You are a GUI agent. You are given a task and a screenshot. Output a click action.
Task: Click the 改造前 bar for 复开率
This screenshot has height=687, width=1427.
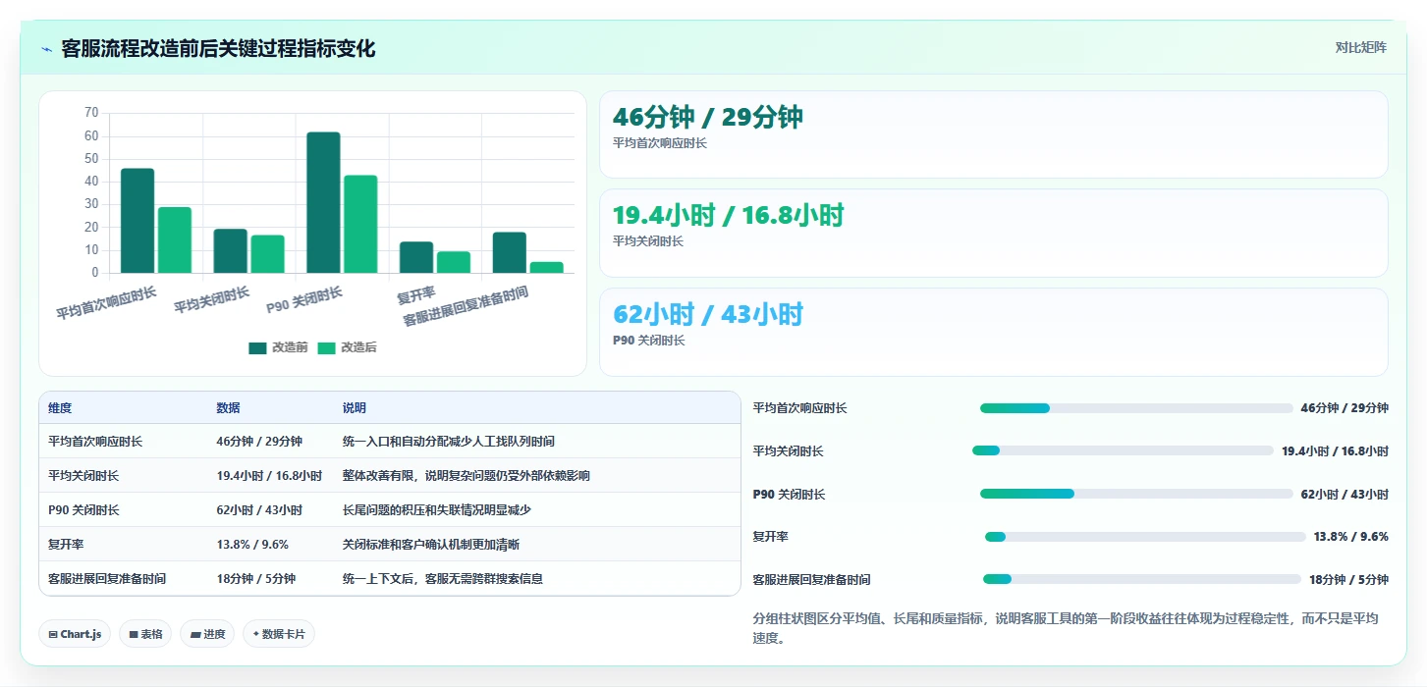click(x=416, y=257)
